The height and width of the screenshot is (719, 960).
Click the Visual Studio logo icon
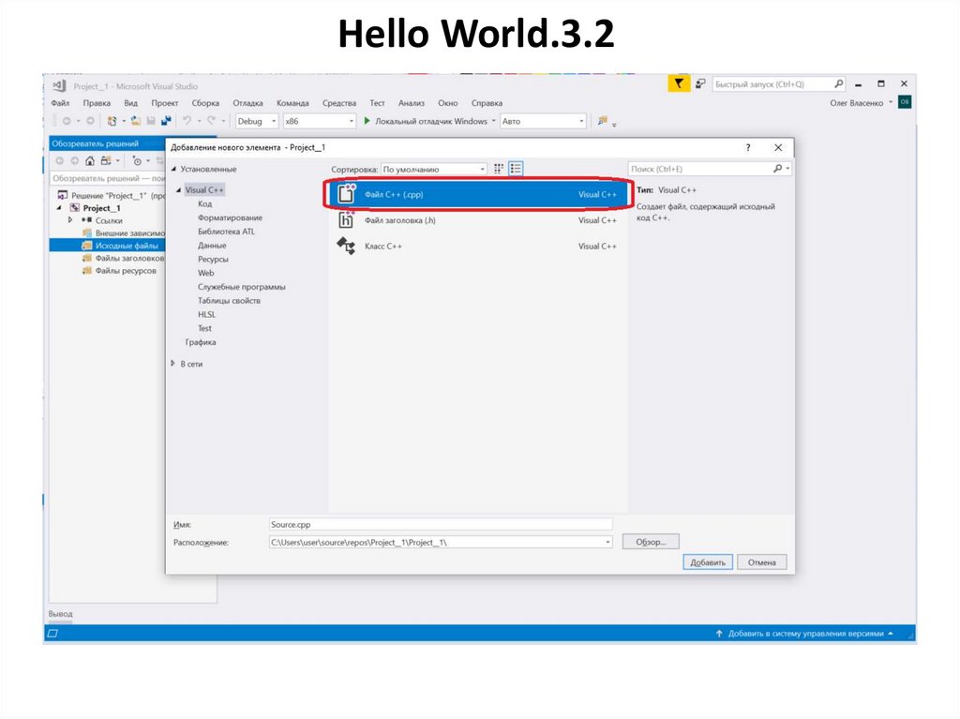point(59,85)
